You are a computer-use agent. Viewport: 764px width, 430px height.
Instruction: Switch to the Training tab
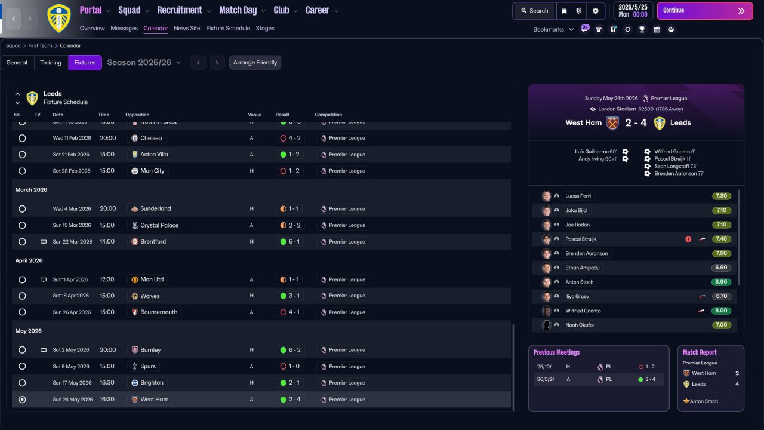(x=51, y=63)
